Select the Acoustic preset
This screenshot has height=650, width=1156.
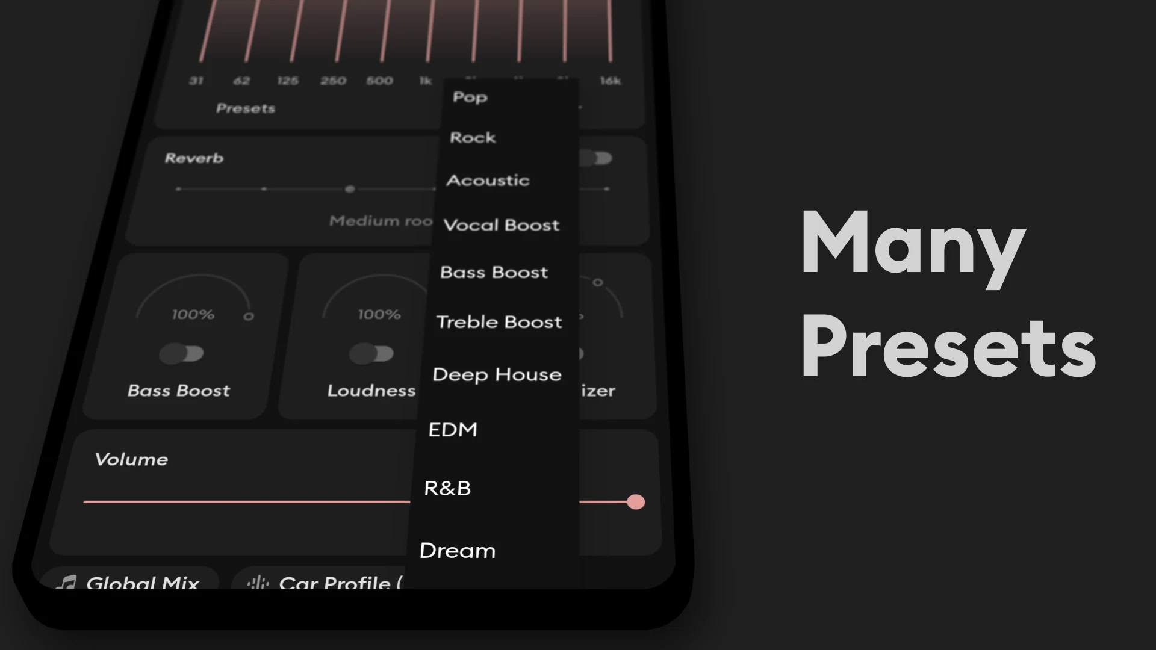coord(488,179)
